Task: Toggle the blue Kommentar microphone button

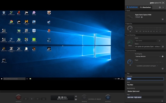Action: click(x=108, y=98)
